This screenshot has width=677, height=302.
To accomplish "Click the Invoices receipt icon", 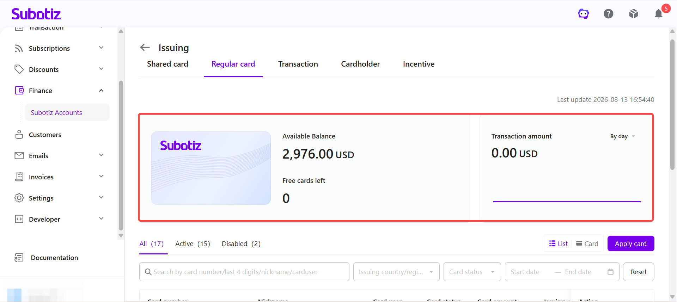I will click(19, 177).
